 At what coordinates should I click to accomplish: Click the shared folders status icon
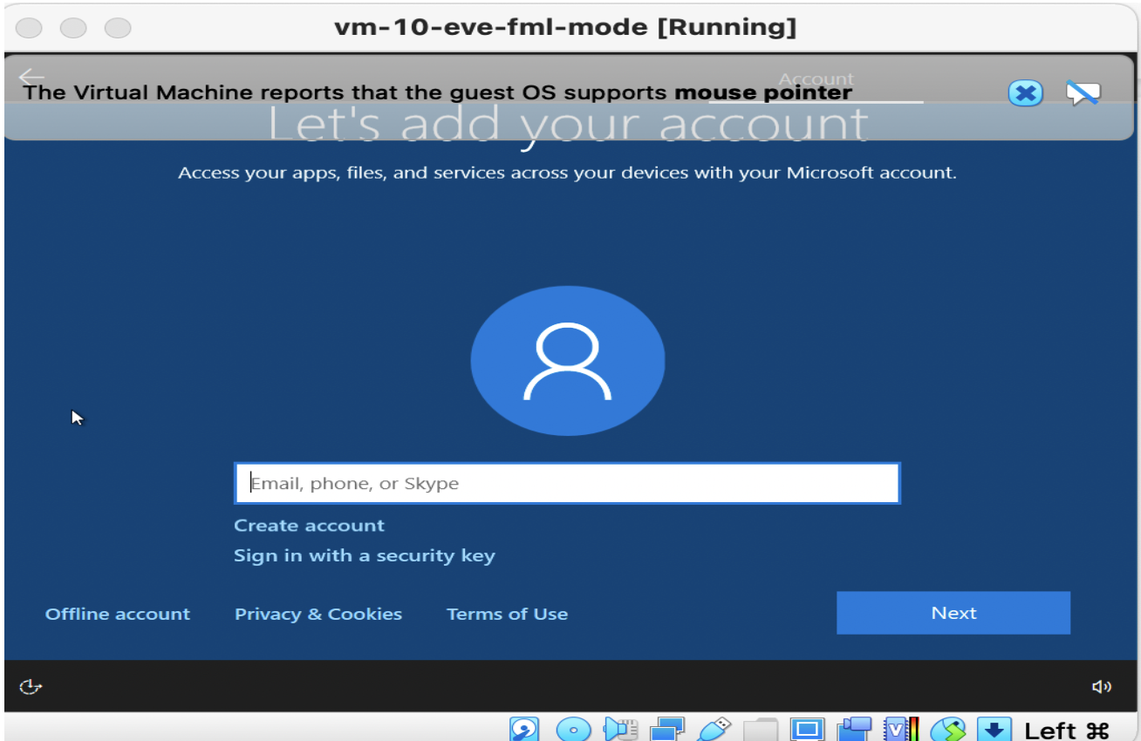(x=762, y=729)
